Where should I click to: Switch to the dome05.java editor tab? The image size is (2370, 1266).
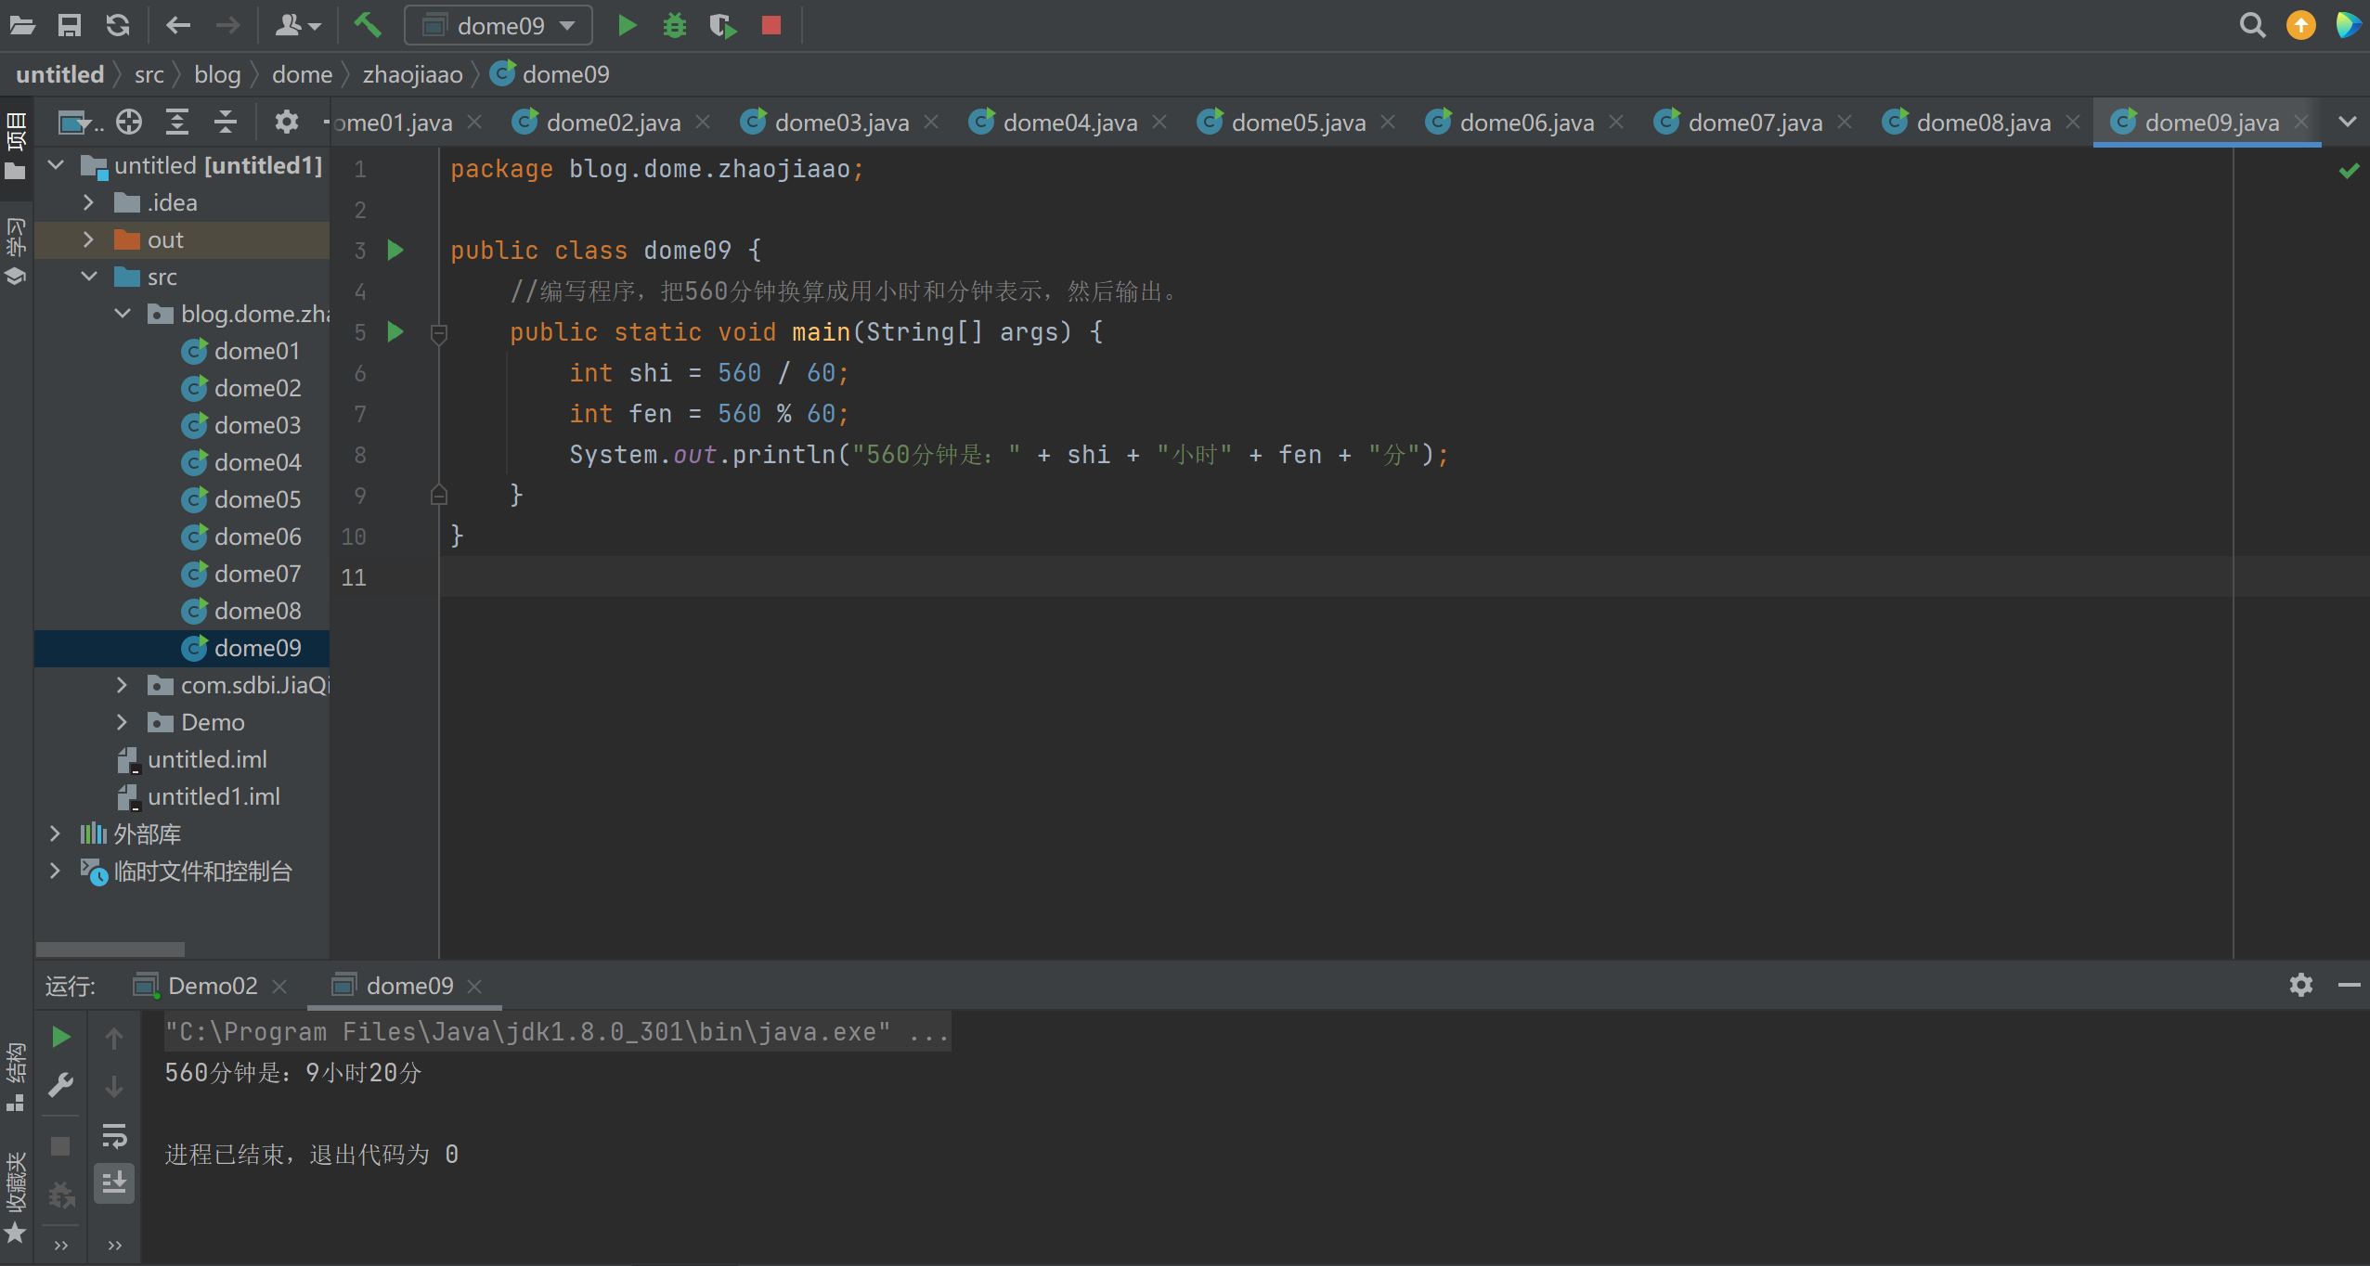[x=1297, y=123]
